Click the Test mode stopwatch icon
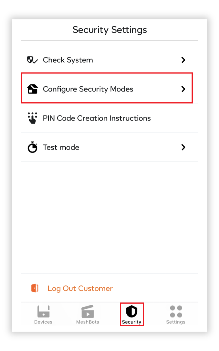219x351 pixels. pyautogui.click(x=32, y=147)
